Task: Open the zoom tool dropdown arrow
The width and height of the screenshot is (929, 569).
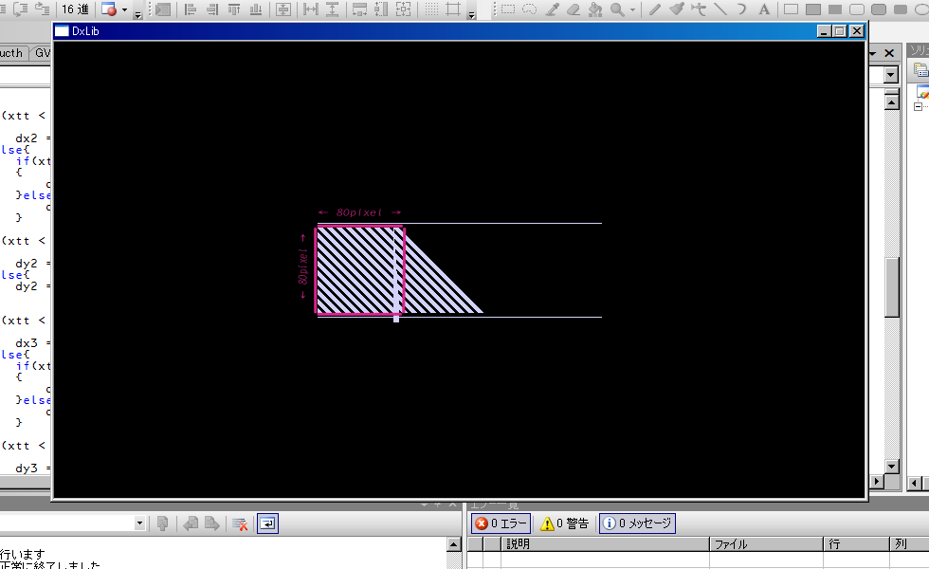Action: pyautogui.click(x=632, y=9)
